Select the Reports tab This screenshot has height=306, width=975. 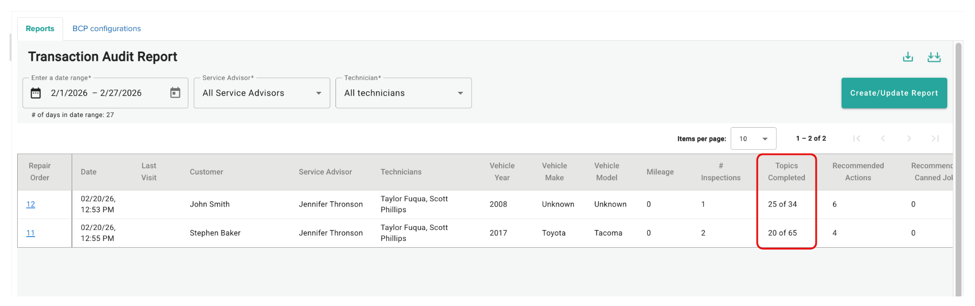(40, 29)
